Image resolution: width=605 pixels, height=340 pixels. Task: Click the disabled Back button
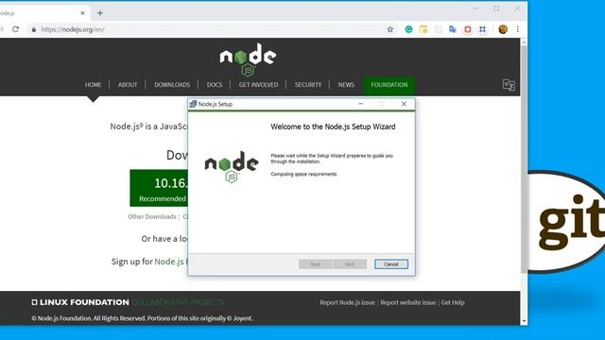click(x=315, y=264)
